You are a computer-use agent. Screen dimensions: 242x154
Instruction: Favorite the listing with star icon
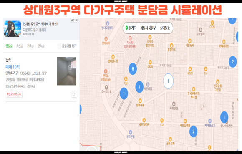74,94
